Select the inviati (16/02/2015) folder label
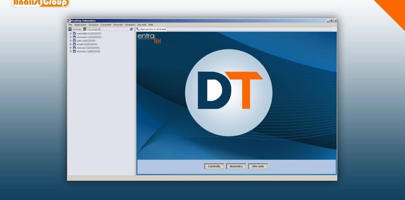Viewport: 405px width, 200px height. 87,44
